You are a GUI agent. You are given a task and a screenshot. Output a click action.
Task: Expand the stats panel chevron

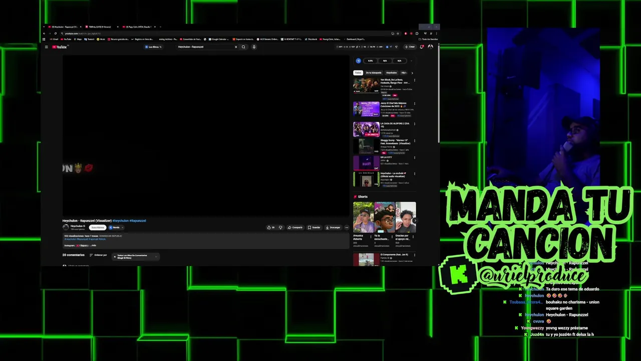click(412, 61)
